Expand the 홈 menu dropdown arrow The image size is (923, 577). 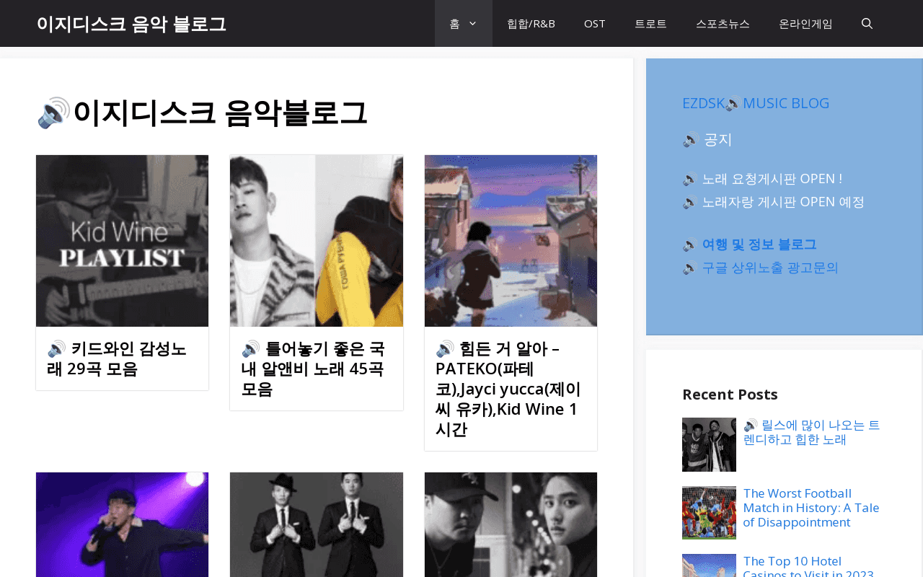pyautogui.click(x=472, y=23)
